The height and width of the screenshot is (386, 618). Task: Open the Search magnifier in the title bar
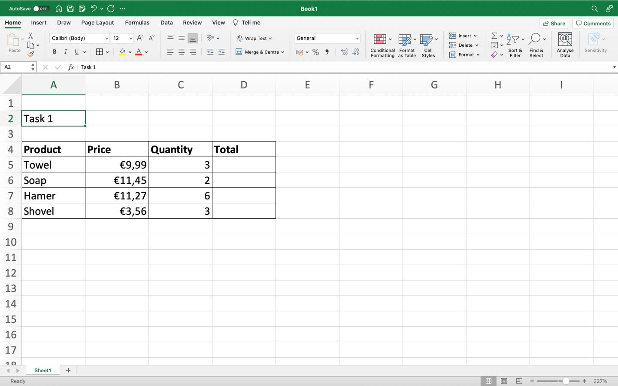coord(594,9)
